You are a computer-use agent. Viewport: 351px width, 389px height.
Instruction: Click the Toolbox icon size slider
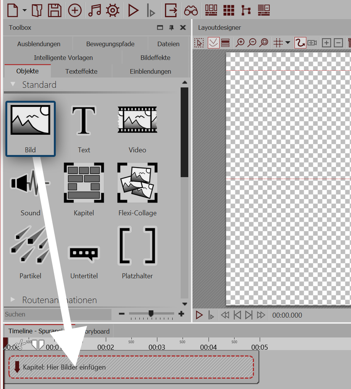point(151,314)
